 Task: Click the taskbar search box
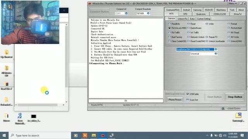(x=40, y=136)
